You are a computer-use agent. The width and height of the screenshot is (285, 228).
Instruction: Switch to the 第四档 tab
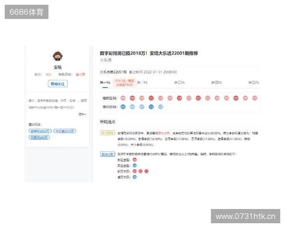point(217,83)
